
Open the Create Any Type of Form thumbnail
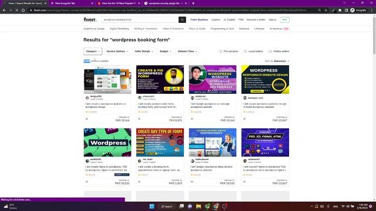point(160,142)
